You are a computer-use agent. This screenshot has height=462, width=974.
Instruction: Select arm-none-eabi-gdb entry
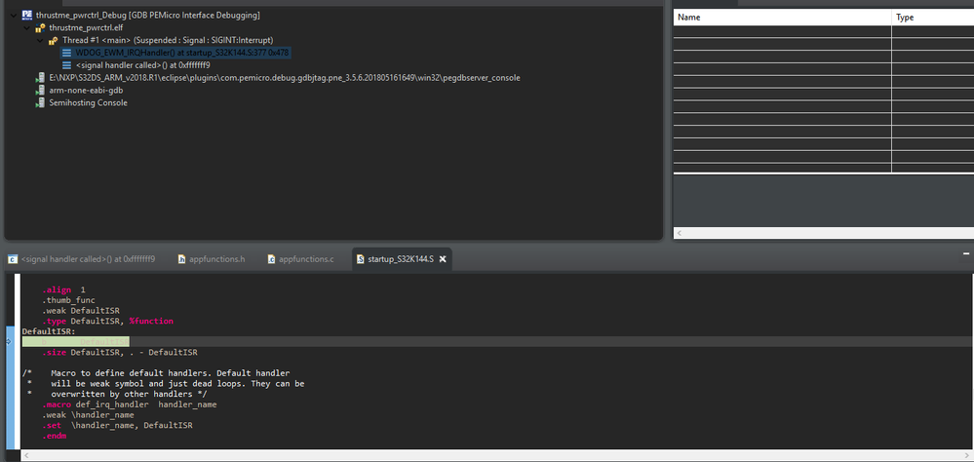tap(87, 90)
